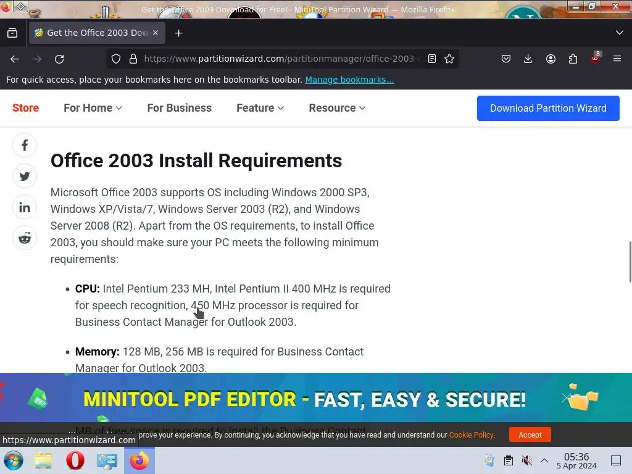Save page to Pocket
Image resolution: width=632 pixels, height=474 pixels.
(506, 59)
